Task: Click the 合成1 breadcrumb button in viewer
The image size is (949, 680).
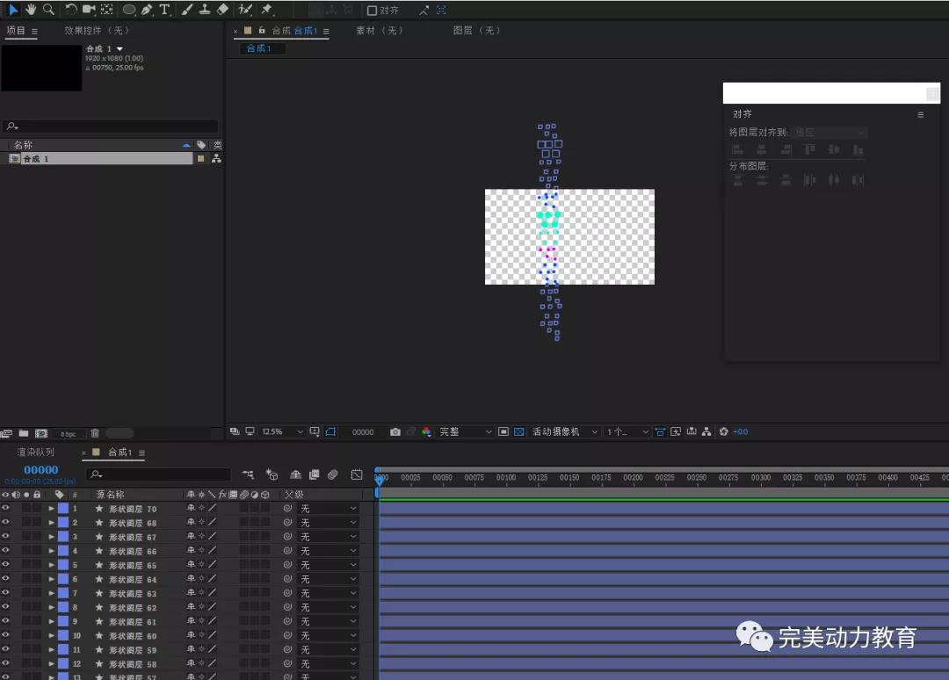Action: pos(259,48)
